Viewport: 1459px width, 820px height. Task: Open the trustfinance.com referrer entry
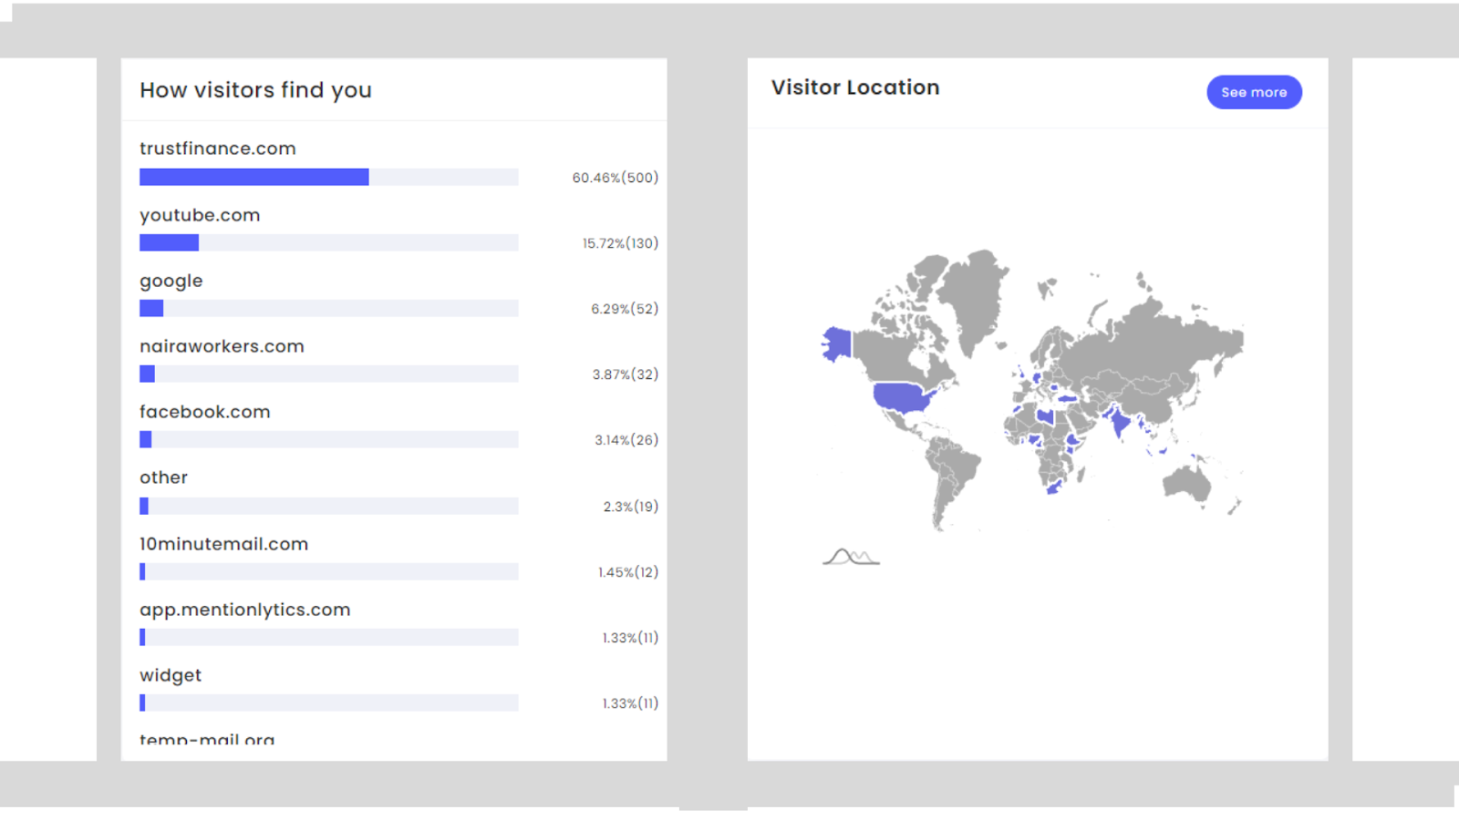click(x=217, y=149)
